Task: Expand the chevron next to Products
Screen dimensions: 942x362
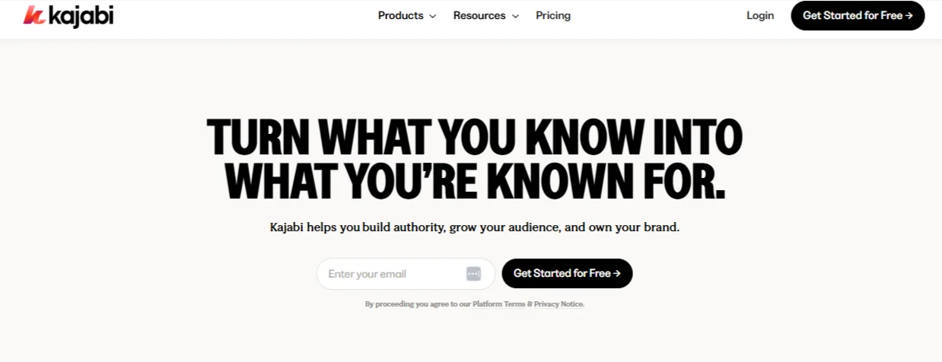Action: click(x=433, y=16)
